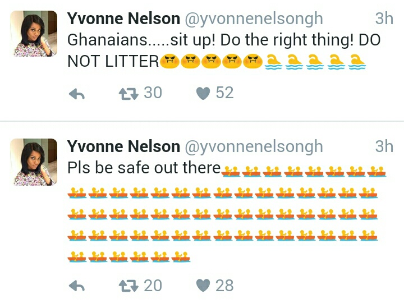This screenshot has height=308, width=404.
Task: Click the retweet count of 20
Action: pyautogui.click(x=153, y=286)
